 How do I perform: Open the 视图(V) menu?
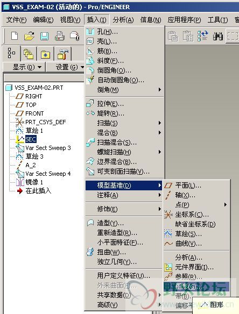pos(70,20)
